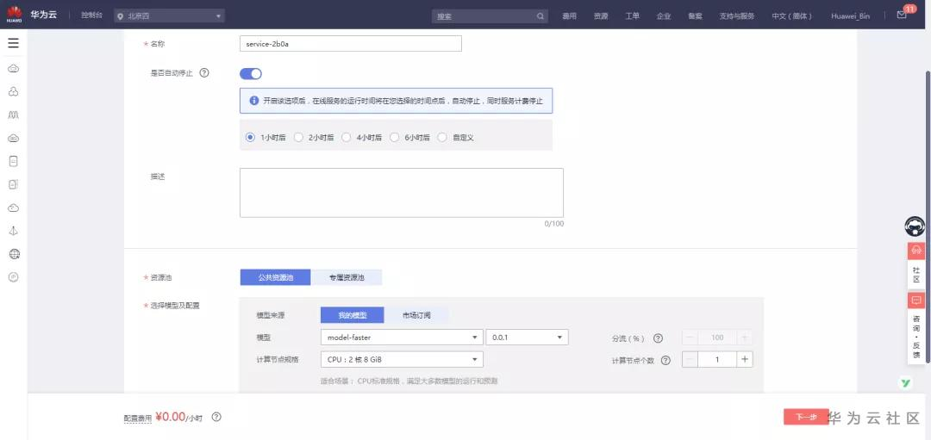Expand the CPU：2 核 8 GiB spec dropdown
This screenshot has width=931, height=440.
[x=402, y=359]
